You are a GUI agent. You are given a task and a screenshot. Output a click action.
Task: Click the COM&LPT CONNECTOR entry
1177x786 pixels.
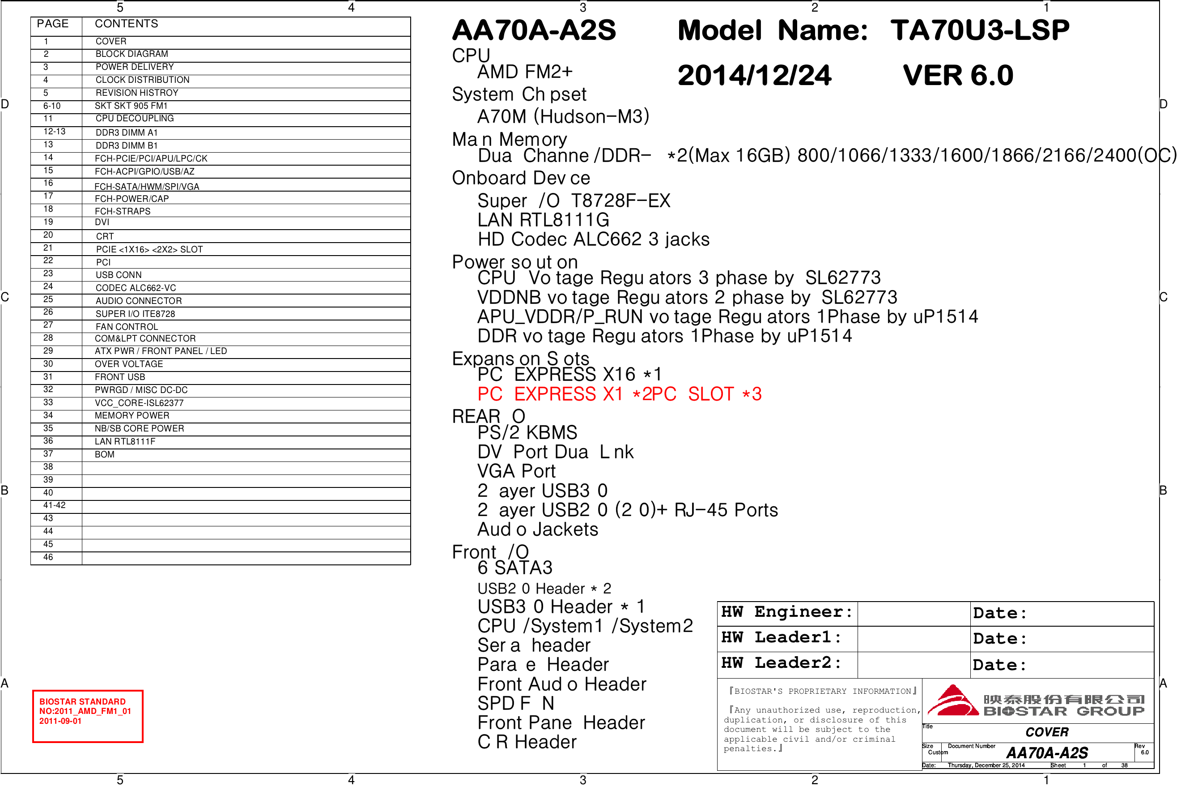point(145,339)
